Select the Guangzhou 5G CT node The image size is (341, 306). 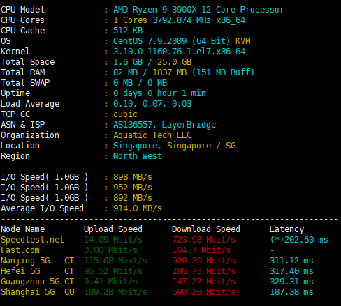(37, 282)
